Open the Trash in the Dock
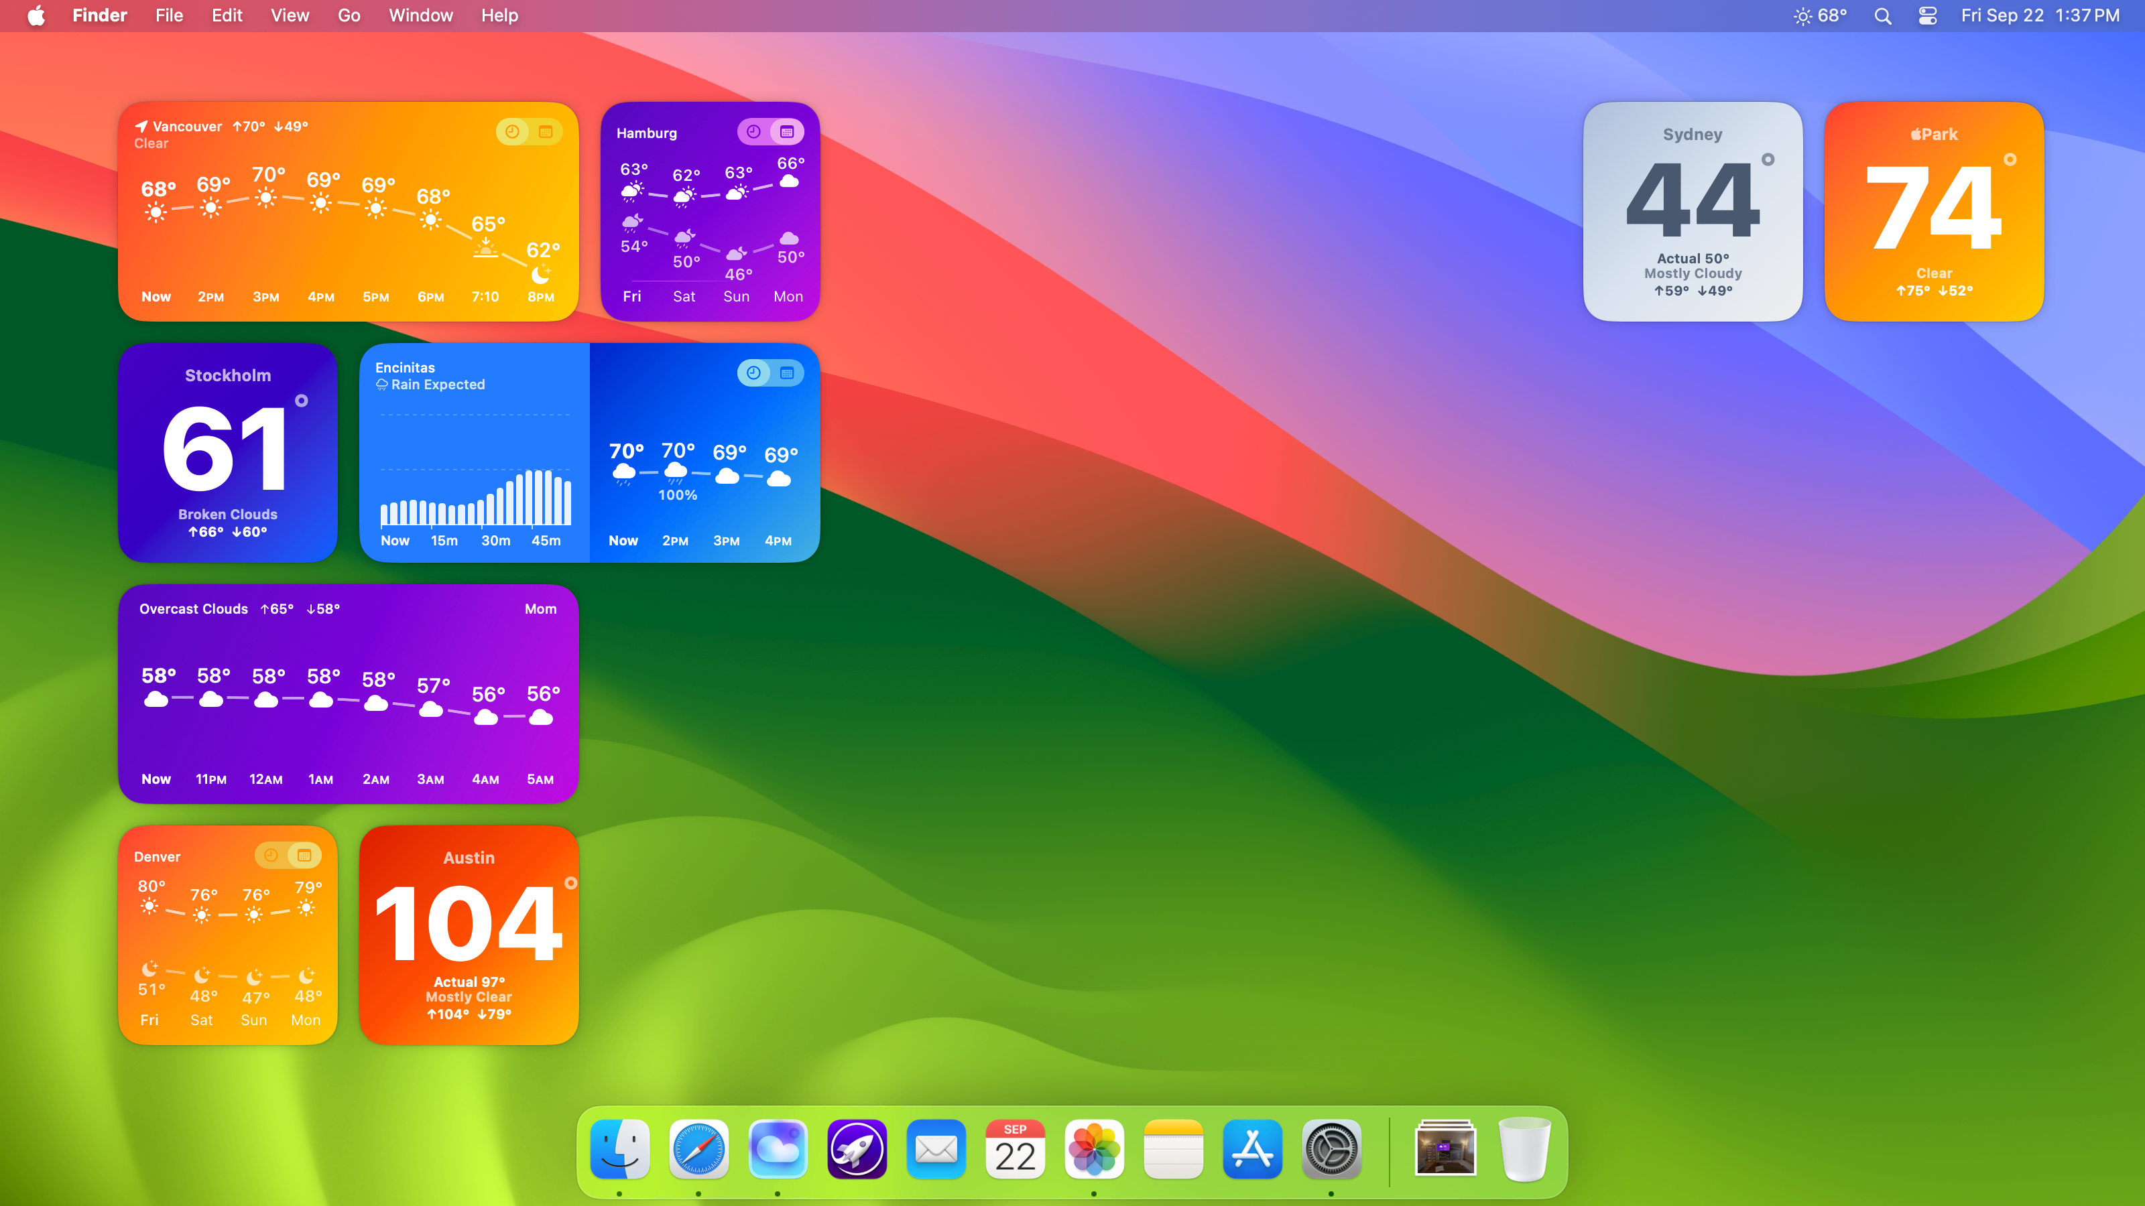This screenshot has width=2145, height=1206. point(1524,1150)
